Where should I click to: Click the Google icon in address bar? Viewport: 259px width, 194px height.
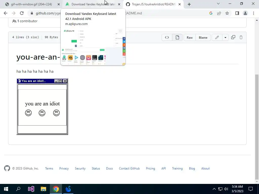pos(211,13)
